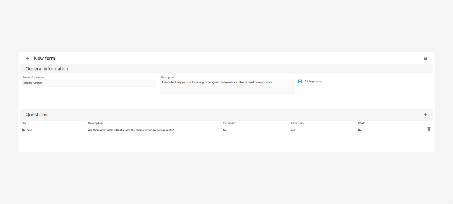Click the Allow skip column header
453x204 pixels.
pyautogui.click(x=297, y=123)
